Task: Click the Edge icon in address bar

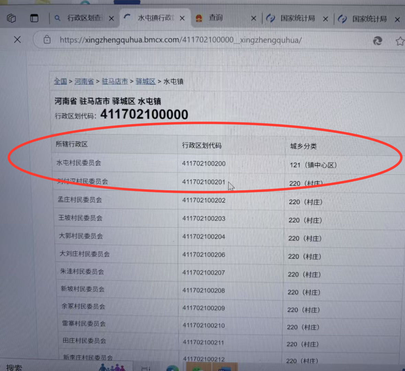Action: click(x=378, y=41)
